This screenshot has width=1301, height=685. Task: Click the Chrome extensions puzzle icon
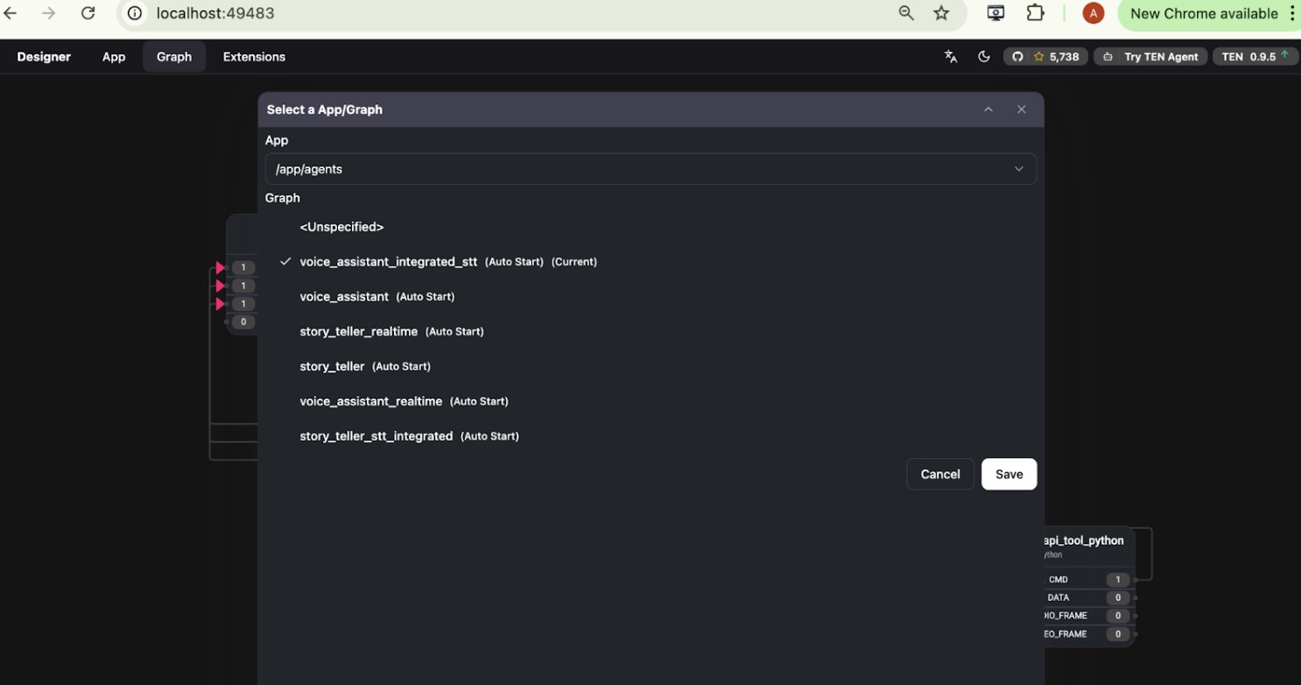point(1036,13)
